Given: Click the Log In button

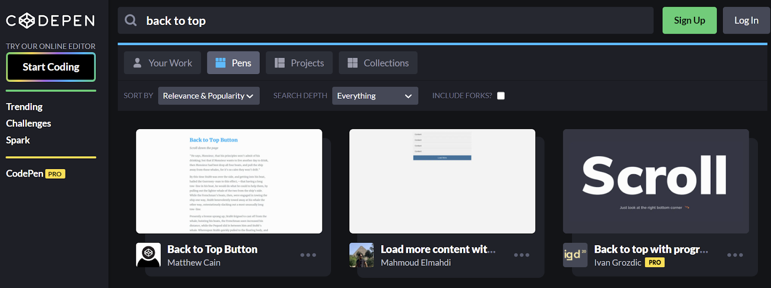Looking at the screenshot, I should [x=746, y=20].
